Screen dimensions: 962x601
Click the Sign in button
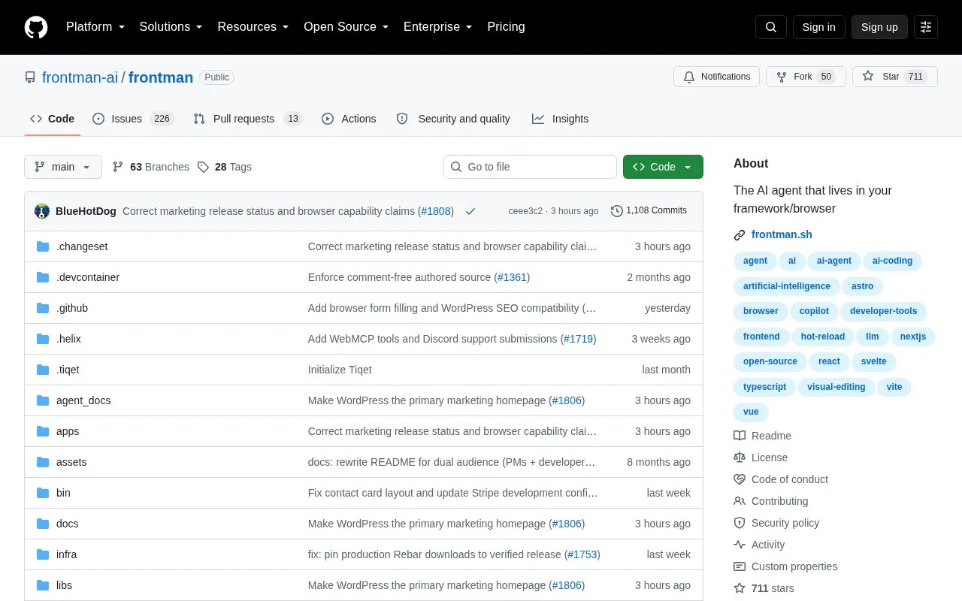[x=819, y=27]
